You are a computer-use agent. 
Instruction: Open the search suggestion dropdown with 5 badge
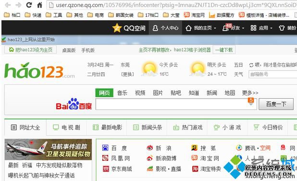(251, 102)
